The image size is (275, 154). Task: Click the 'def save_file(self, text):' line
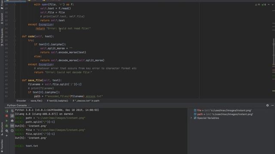(42, 80)
